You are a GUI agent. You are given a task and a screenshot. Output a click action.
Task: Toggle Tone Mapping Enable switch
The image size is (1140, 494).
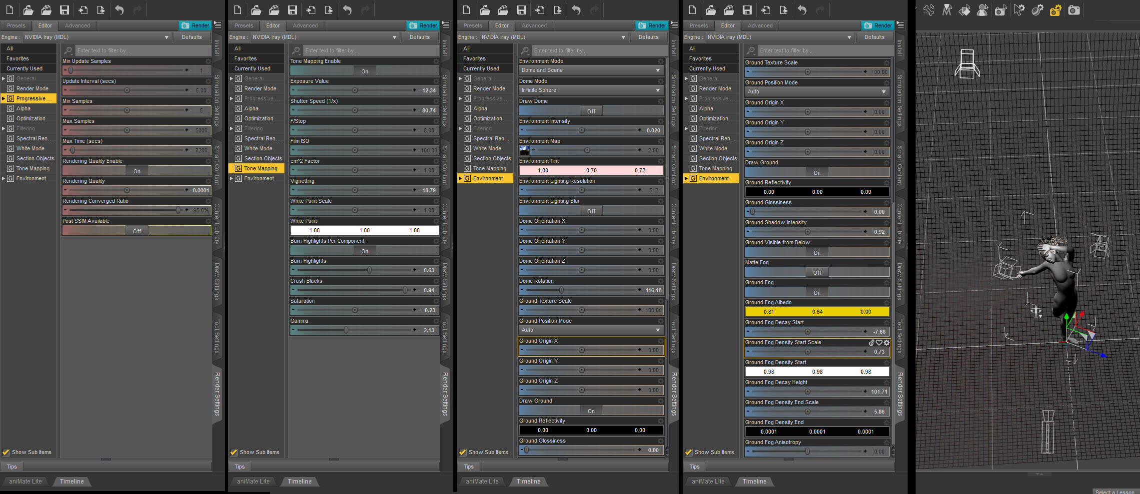coord(364,71)
